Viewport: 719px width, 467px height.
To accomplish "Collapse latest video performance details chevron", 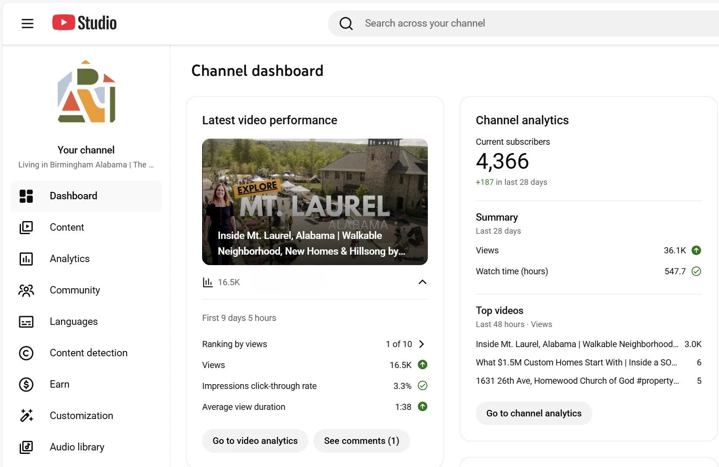I will tap(422, 282).
